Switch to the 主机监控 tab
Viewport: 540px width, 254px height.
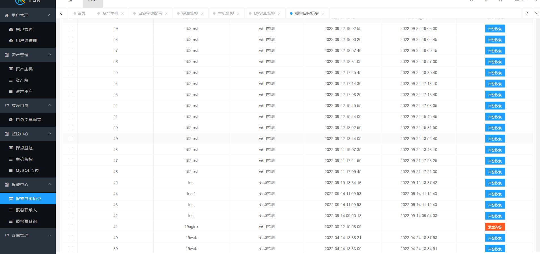(x=226, y=13)
